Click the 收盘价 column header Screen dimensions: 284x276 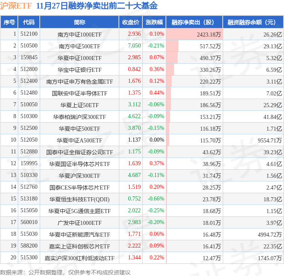click(x=131, y=22)
